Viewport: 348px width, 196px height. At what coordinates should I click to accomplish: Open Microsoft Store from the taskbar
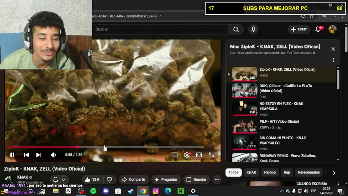(x=118, y=191)
